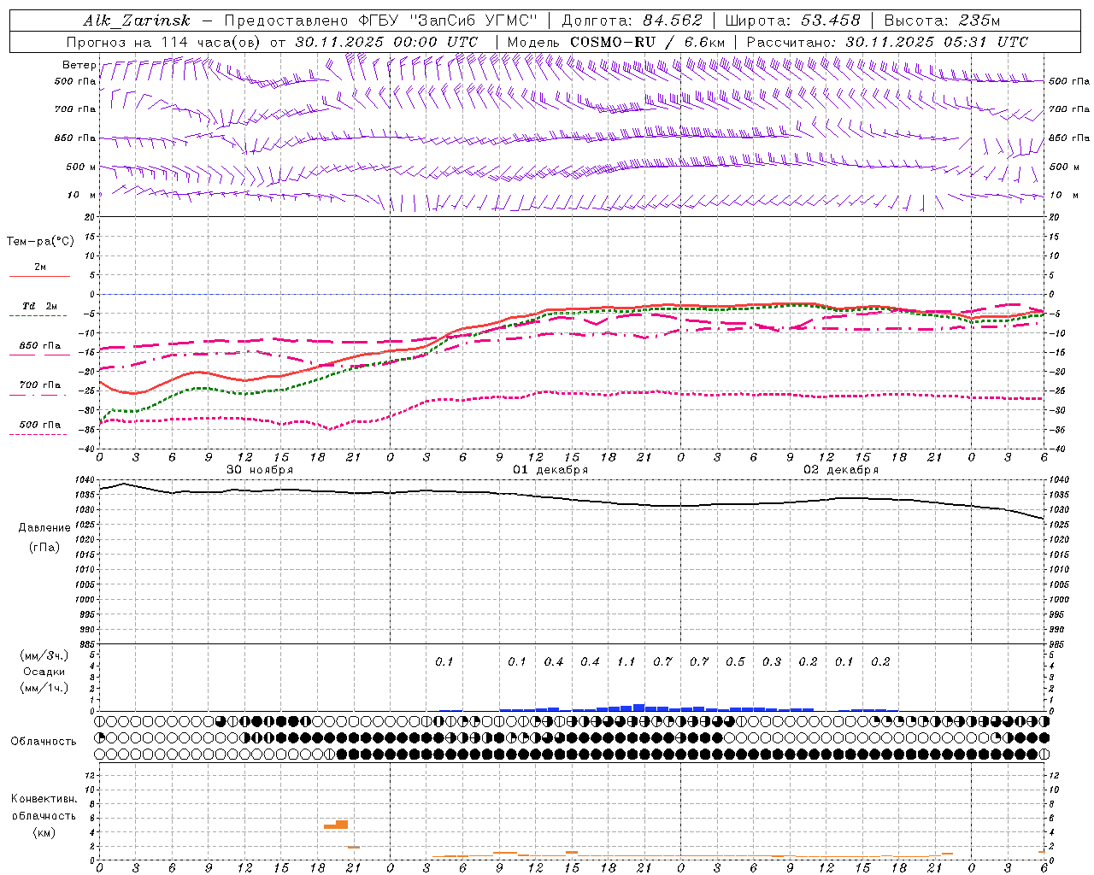Click the precipitation value '0.3'

point(772,662)
